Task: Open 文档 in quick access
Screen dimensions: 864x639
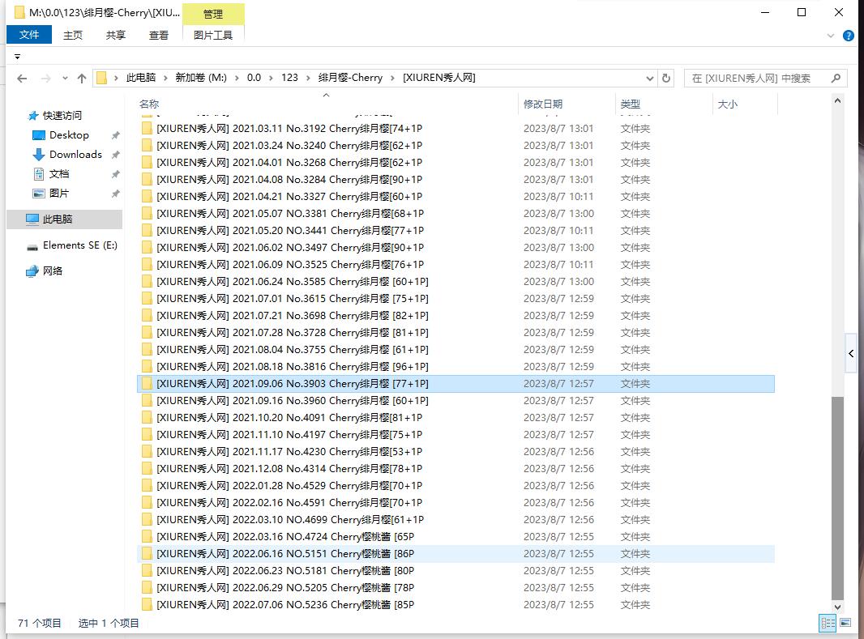Action: click(59, 174)
